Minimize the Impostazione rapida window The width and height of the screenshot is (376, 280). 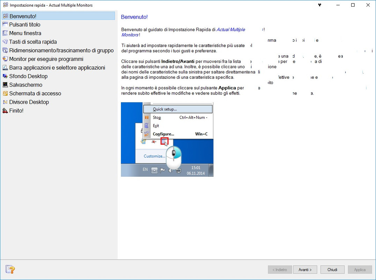338,5
